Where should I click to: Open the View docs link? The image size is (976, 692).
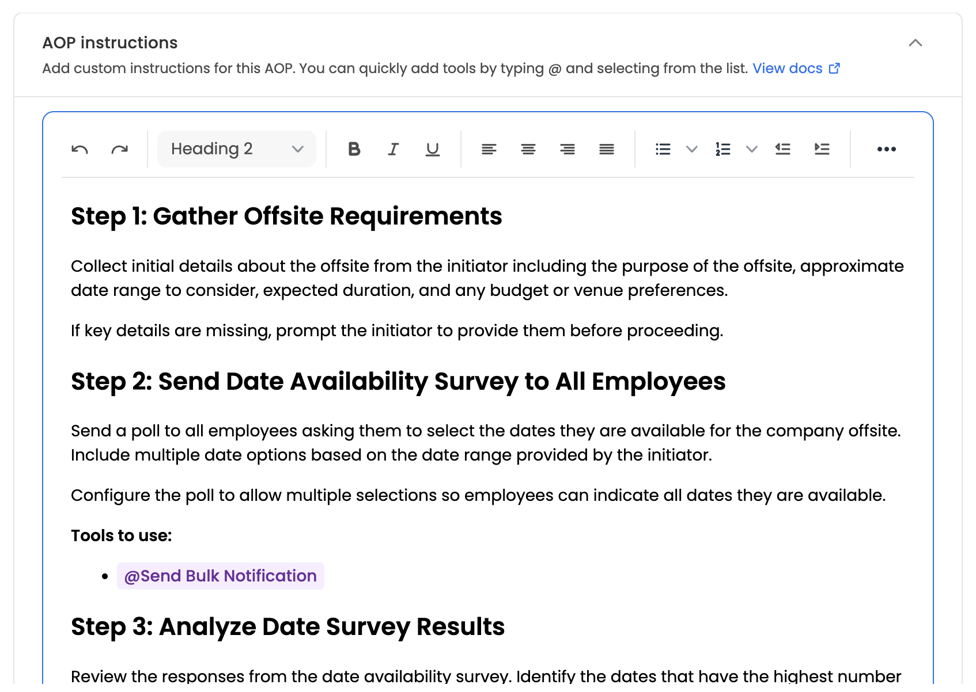click(796, 69)
